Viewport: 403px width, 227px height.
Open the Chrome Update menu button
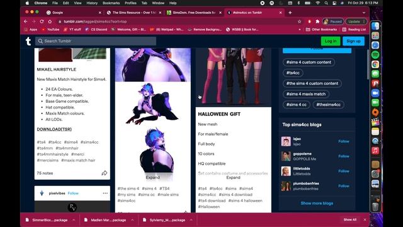[356, 21]
